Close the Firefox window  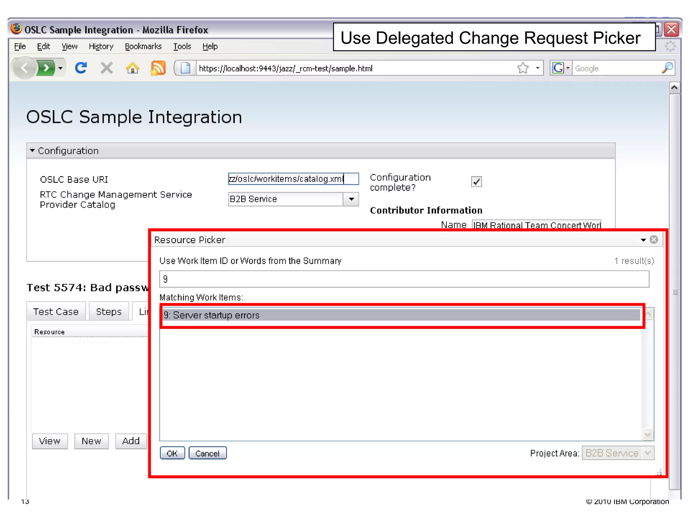click(671, 30)
